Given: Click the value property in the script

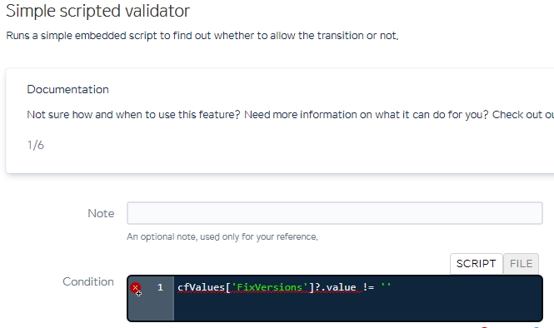Looking at the screenshot, I should (x=341, y=287).
